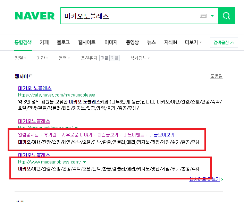
Task: Collapse the 검색옵션 panel
Action: tap(224, 42)
